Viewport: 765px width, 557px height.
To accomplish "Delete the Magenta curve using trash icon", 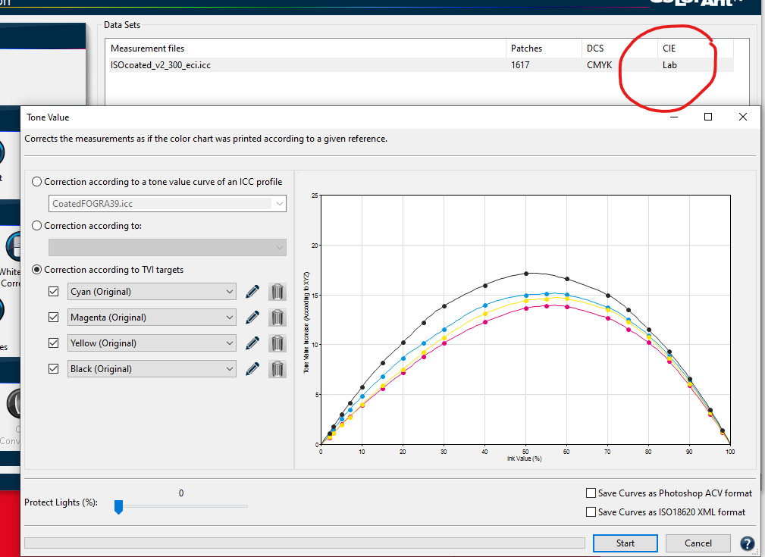I will [277, 318].
